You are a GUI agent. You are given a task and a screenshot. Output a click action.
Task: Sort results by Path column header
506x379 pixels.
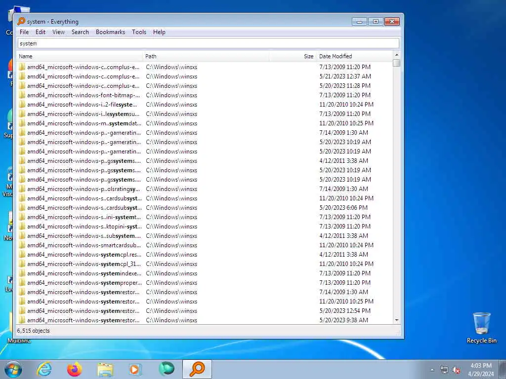(206, 56)
